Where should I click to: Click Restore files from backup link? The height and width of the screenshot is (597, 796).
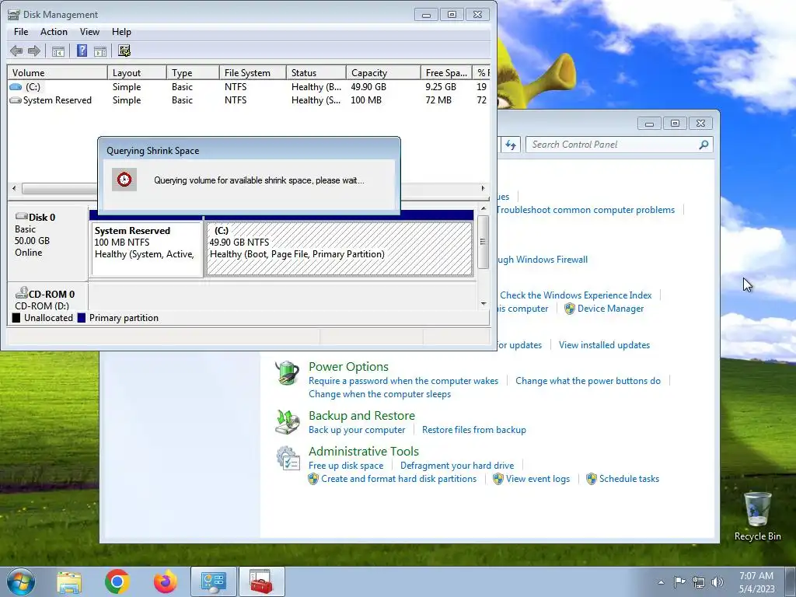[x=474, y=430]
